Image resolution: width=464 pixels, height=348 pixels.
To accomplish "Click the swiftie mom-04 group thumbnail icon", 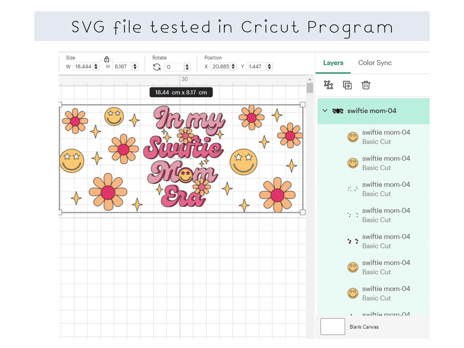I will point(337,111).
